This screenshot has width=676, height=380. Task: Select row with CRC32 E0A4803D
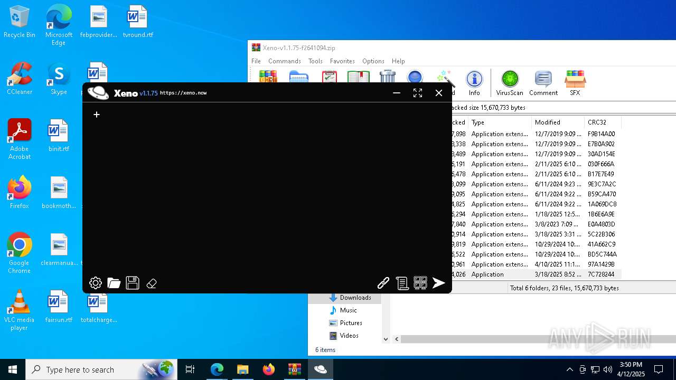pos(537,224)
